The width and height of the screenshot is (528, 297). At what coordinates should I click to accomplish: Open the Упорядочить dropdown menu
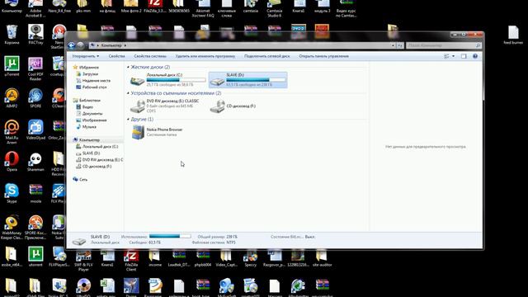[x=86, y=56]
